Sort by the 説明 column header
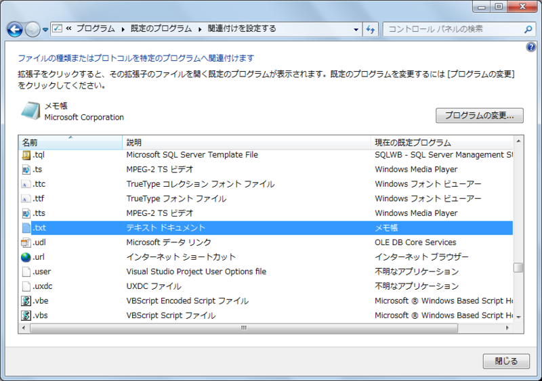This screenshot has width=542, height=381. 247,142
